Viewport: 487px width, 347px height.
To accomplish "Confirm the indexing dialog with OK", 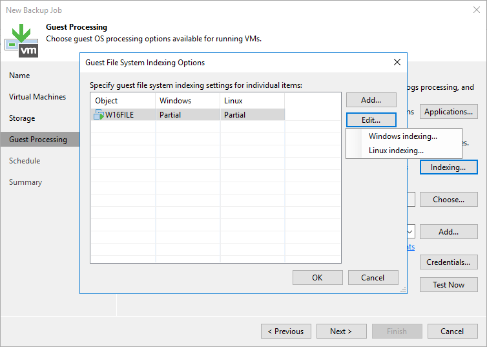I will 317,278.
